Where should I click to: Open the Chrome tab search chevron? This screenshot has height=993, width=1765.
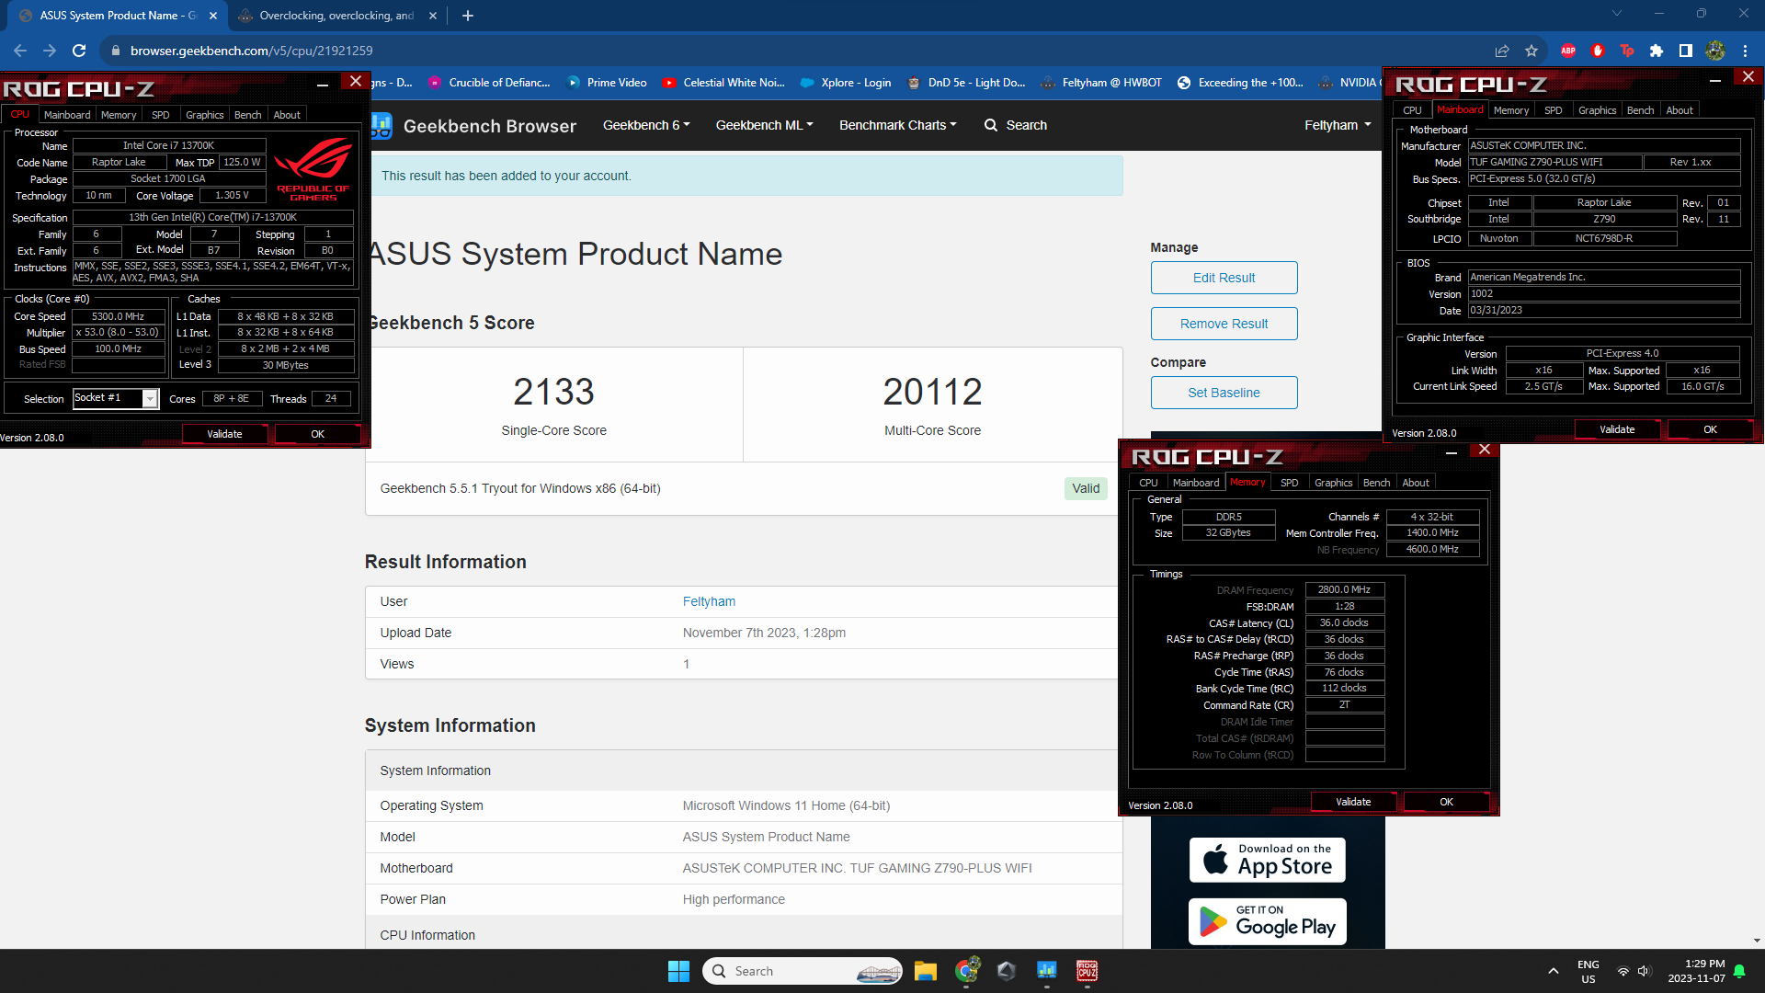click(x=1616, y=14)
